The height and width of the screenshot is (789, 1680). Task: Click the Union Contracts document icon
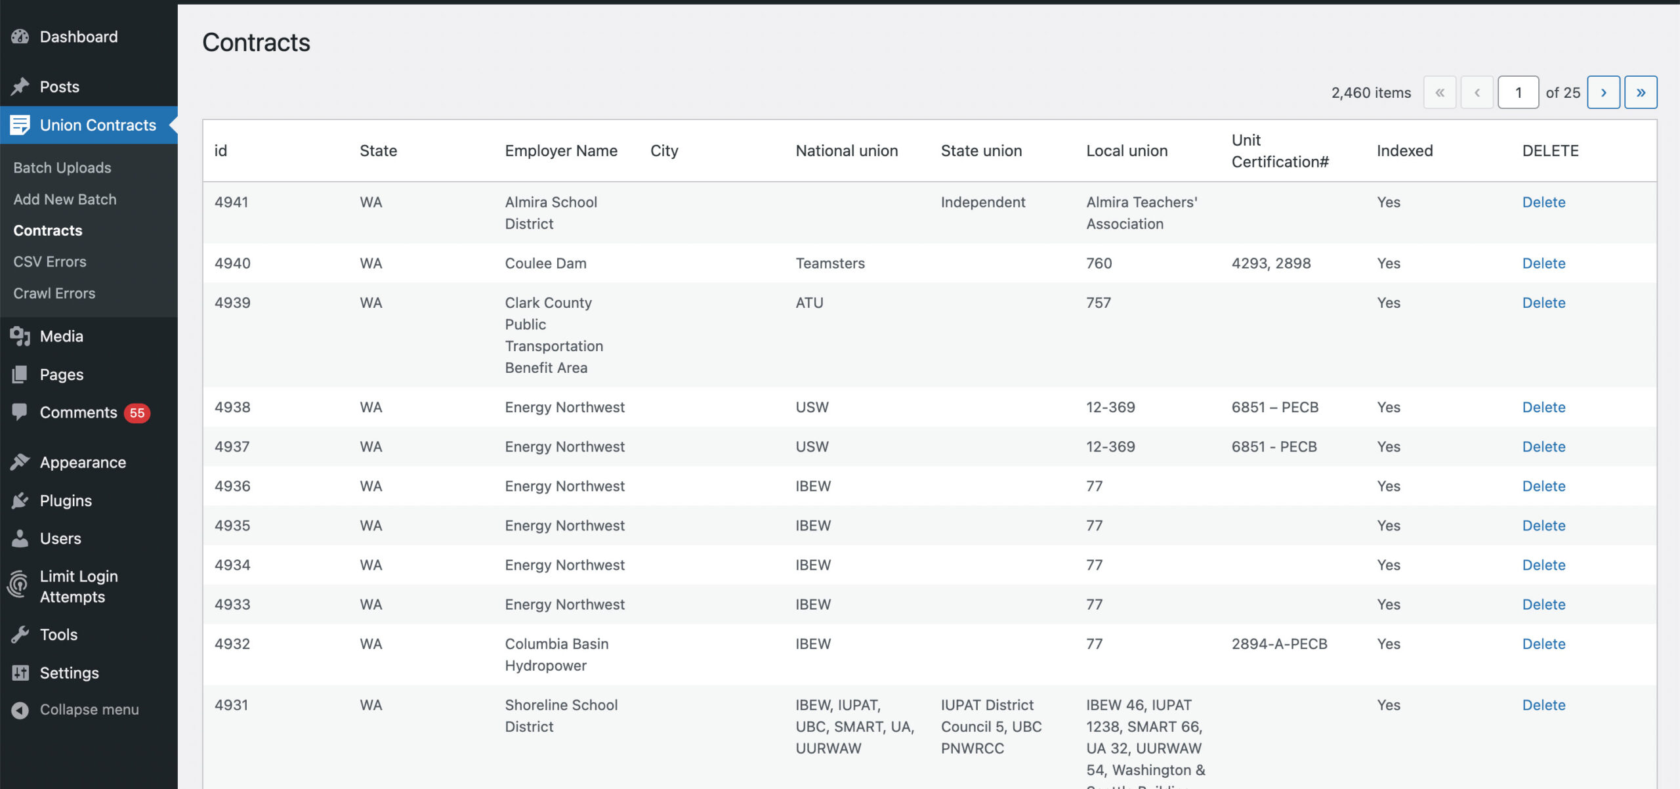pyautogui.click(x=20, y=125)
